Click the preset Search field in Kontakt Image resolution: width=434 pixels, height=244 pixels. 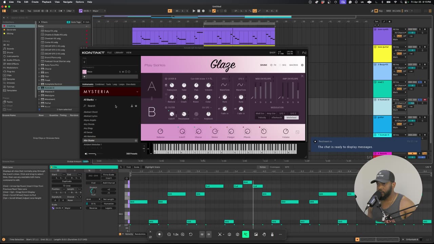(x=106, y=106)
